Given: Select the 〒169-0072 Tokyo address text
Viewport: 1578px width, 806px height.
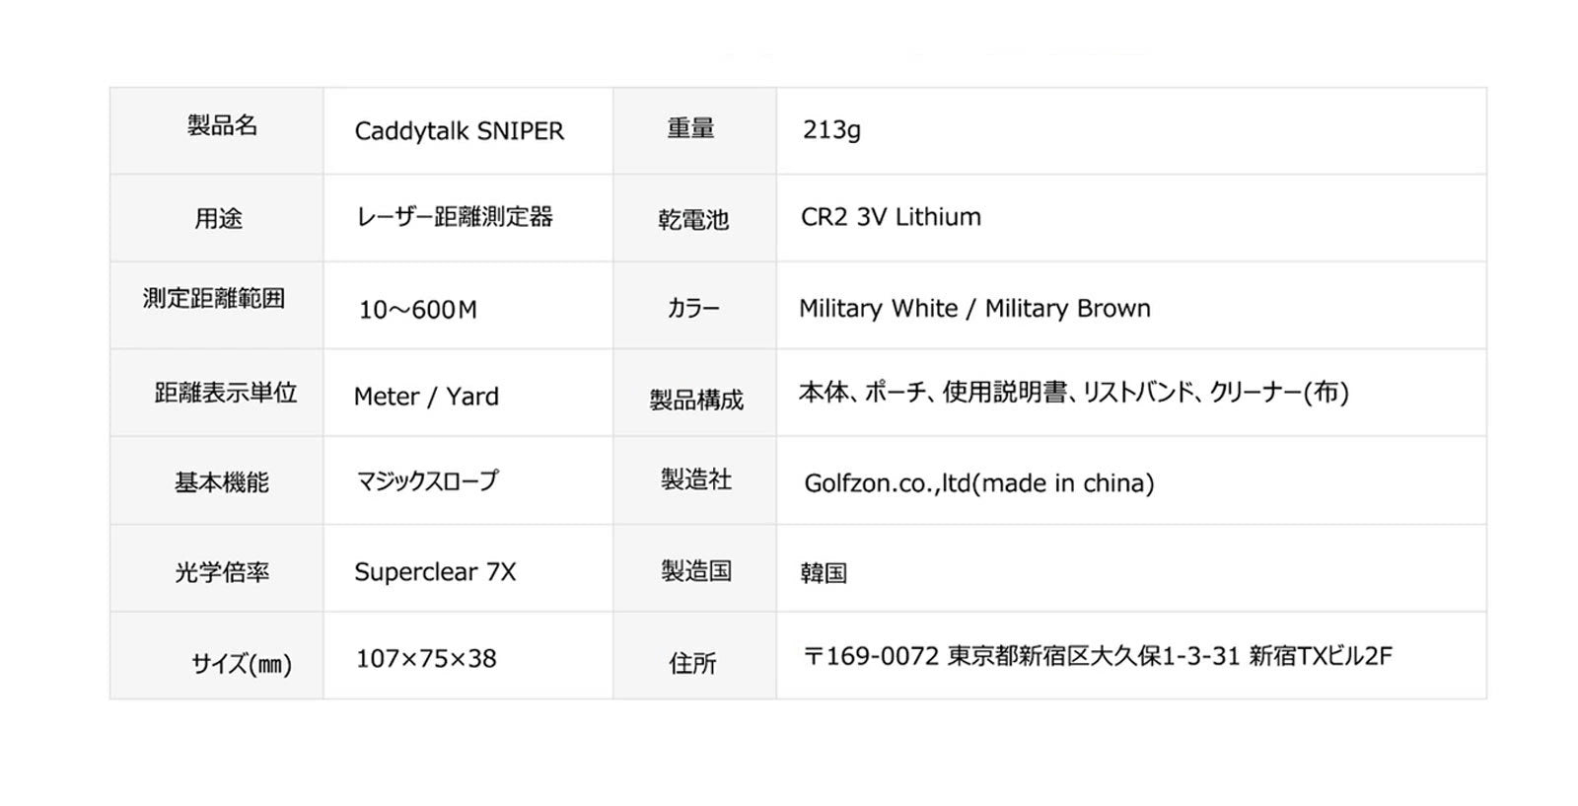Looking at the screenshot, I should 1098,656.
